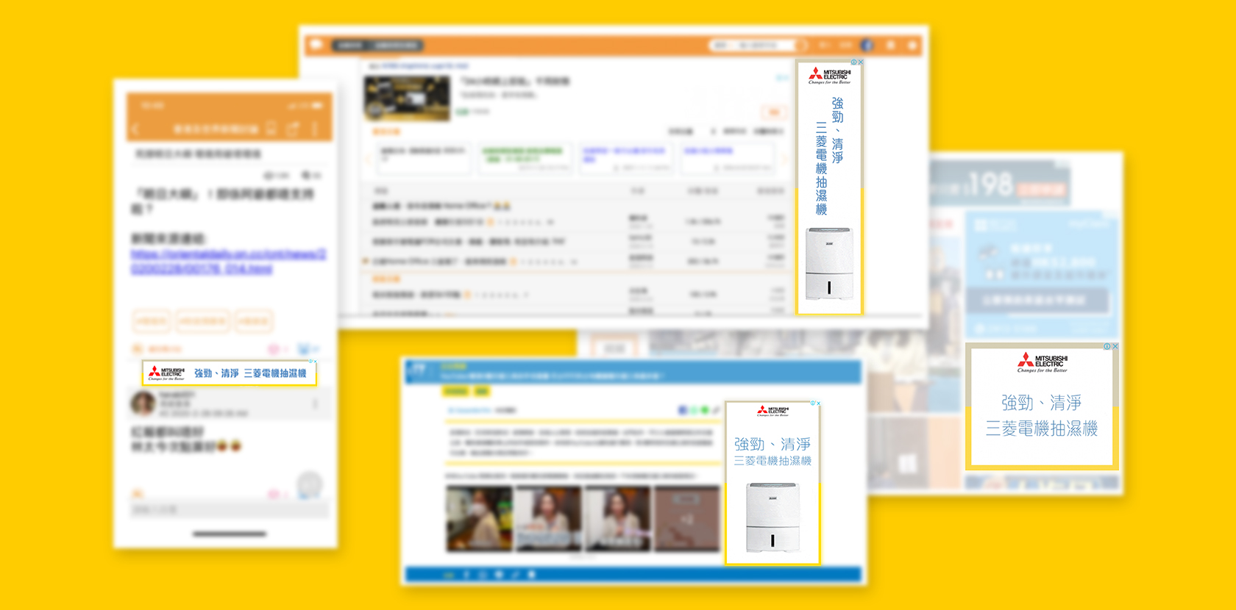Open the last brown thumbnail in the blue article window
The image size is (1236, 610).
tap(687, 519)
